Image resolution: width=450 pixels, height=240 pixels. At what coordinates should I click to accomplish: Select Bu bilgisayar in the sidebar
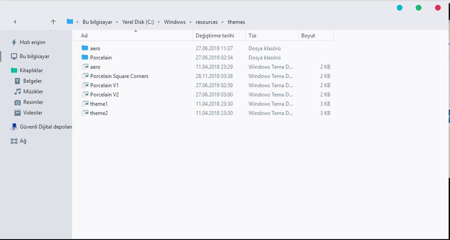point(34,56)
